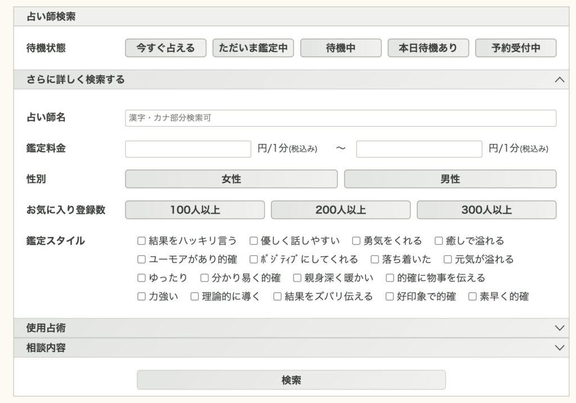Viewport: 576px width, 403px height.
Task: Tick the ユーモアがあり的確 checkbox
Action: point(142,259)
